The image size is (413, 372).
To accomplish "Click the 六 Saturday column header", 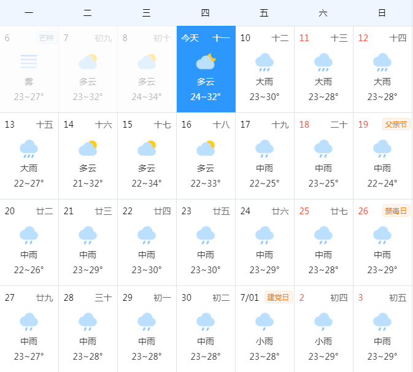I will click(323, 13).
